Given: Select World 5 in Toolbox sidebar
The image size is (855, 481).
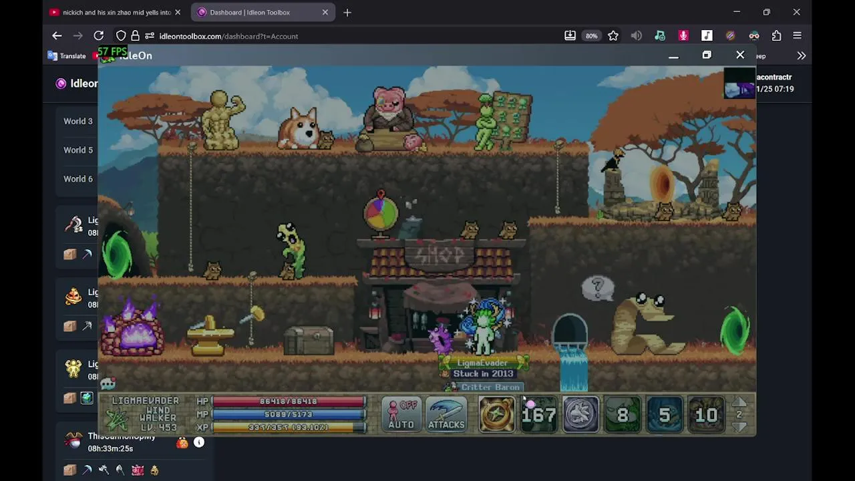Looking at the screenshot, I should (x=78, y=150).
